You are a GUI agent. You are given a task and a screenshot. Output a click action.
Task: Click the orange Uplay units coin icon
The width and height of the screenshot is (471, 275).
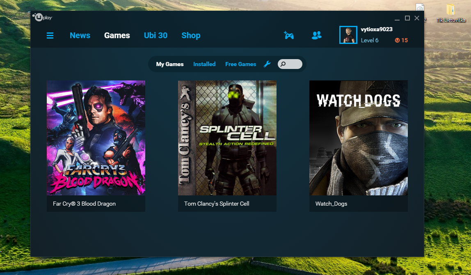tap(397, 40)
